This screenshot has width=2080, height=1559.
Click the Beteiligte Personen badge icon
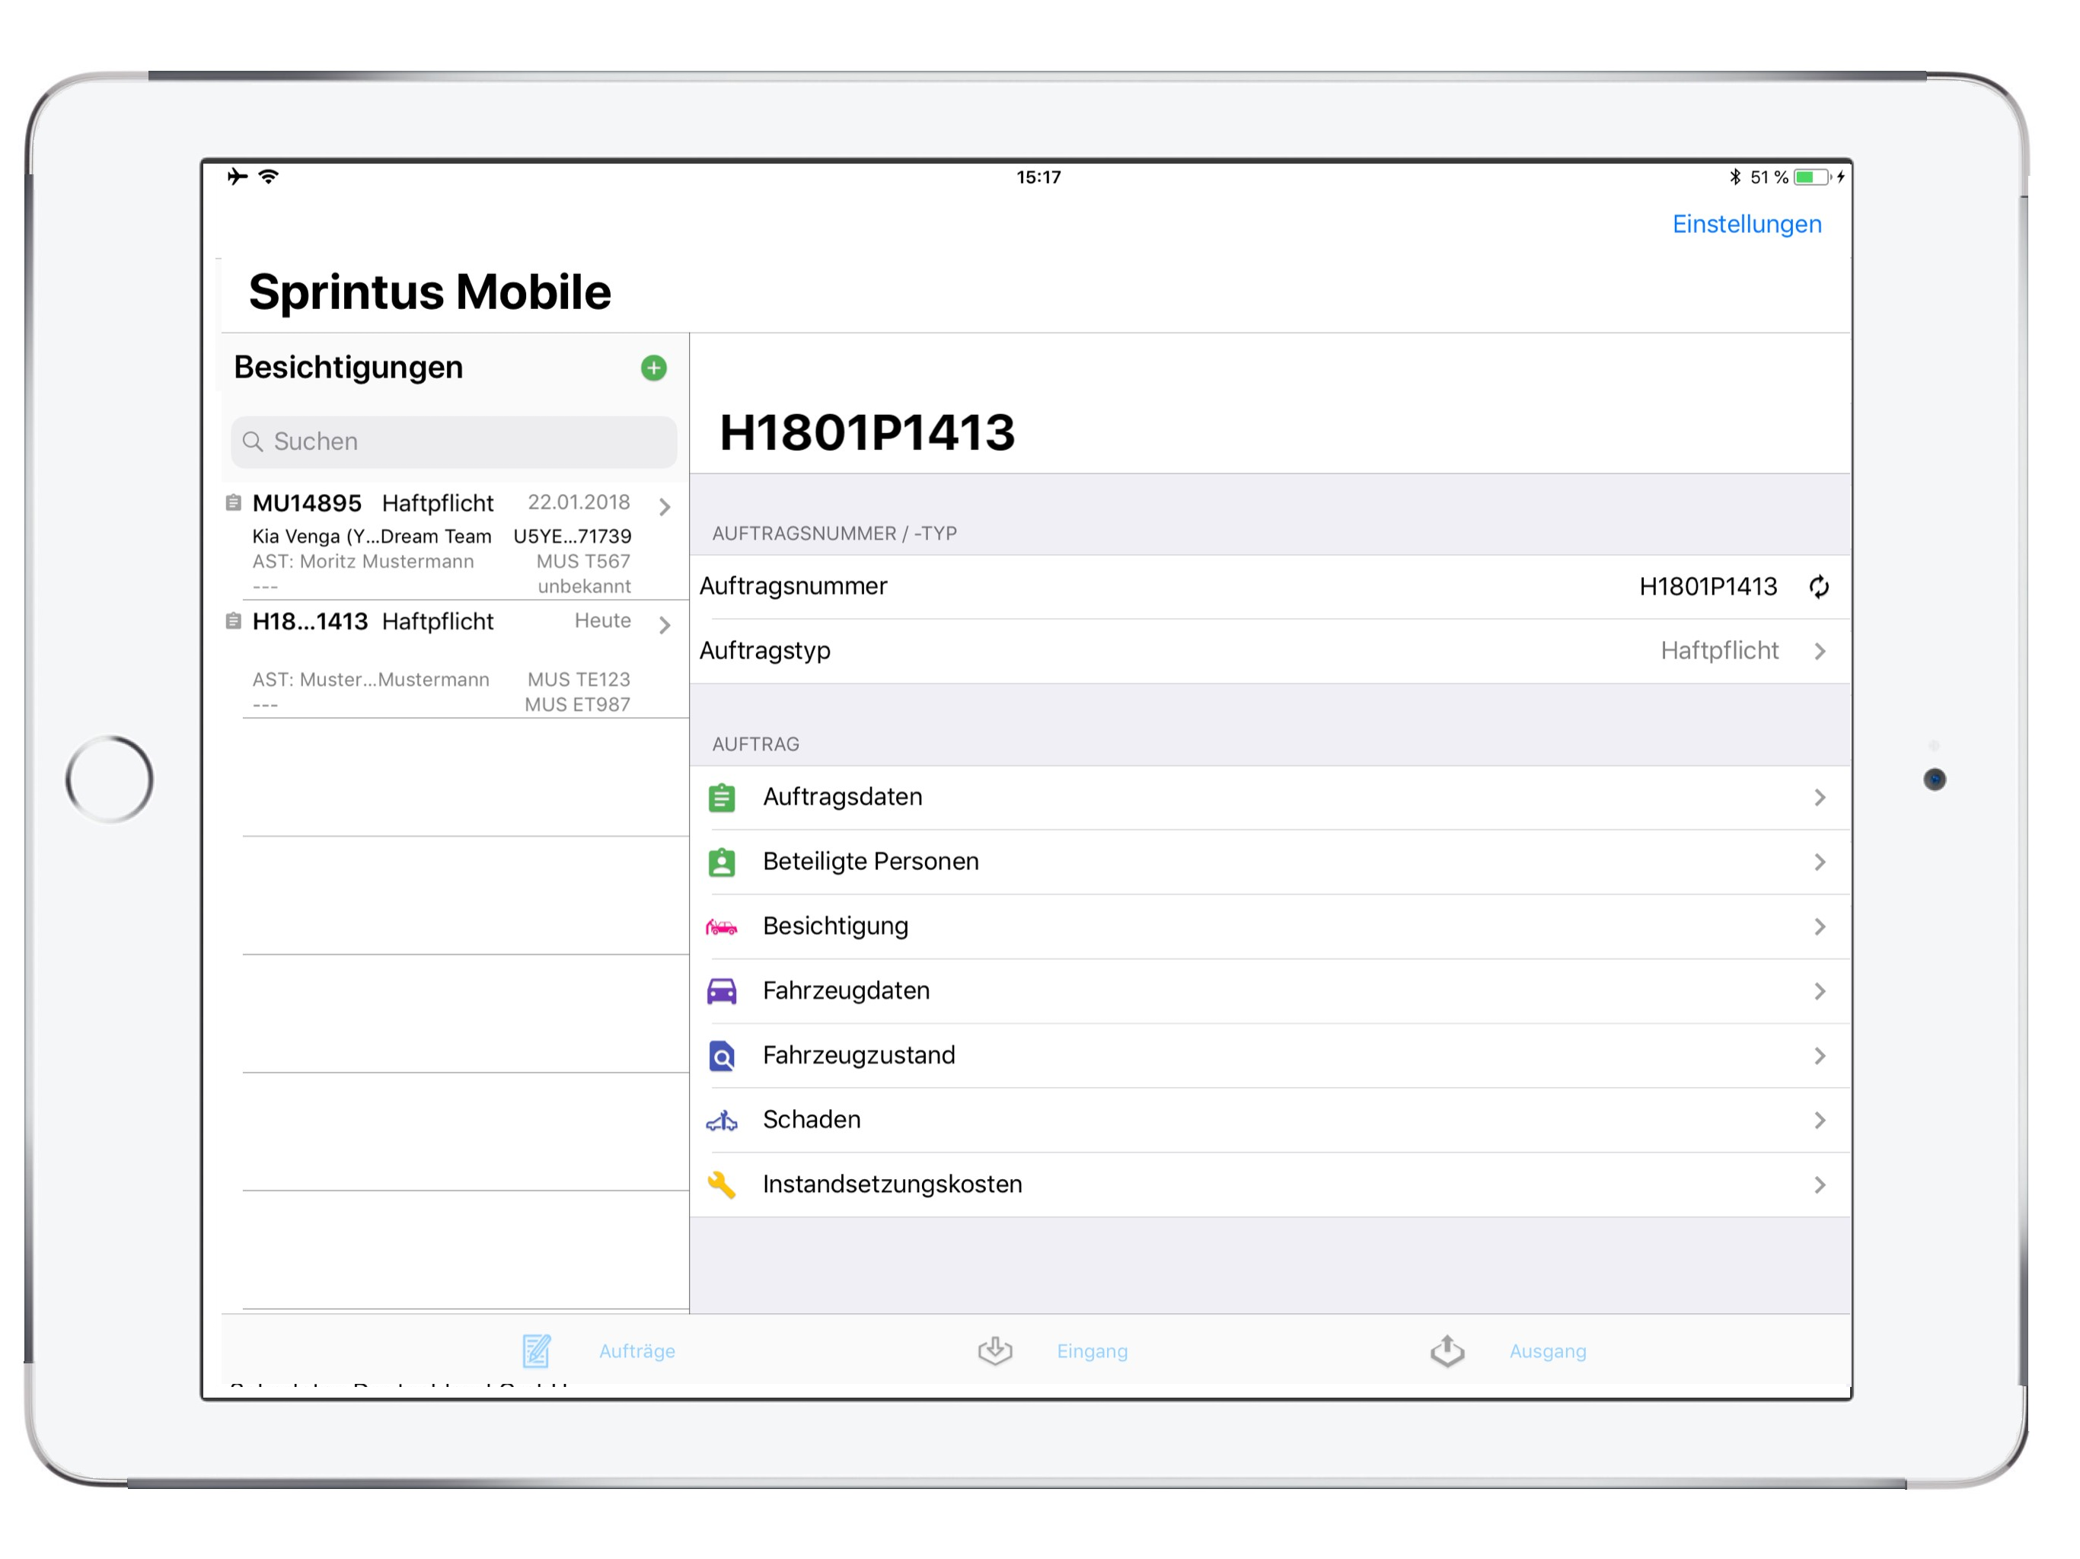(721, 862)
